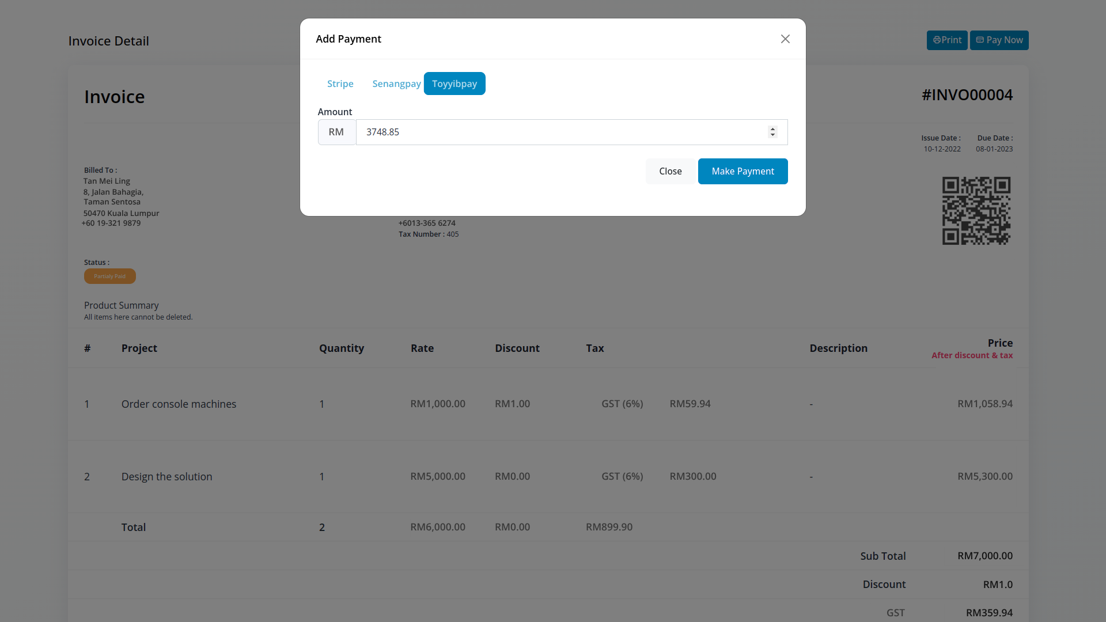Click the Order console machines project row
The width and height of the screenshot is (1106, 622).
point(179,404)
